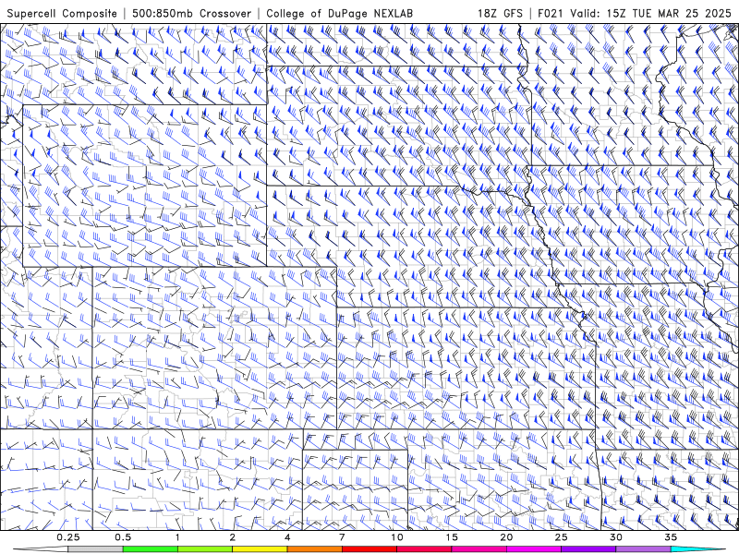Click the "30" legend value
The image size is (739, 554).
pyautogui.click(x=616, y=537)
